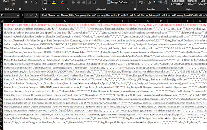
Task: Apply cell borders with the Borders icon
Action: point(45,2)
